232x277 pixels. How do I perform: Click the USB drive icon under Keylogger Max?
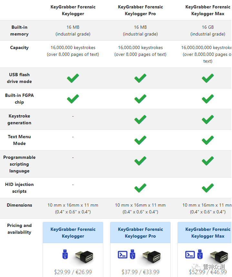tap(200, 254)
